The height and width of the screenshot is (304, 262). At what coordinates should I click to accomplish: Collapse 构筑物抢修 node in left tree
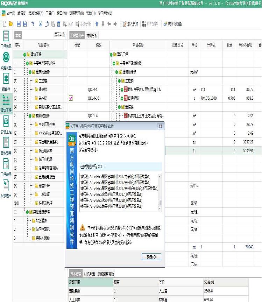pos(30,116)
